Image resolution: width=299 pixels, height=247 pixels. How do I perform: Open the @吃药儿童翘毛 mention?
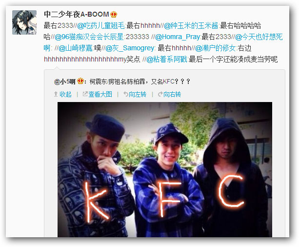point(100,25)
